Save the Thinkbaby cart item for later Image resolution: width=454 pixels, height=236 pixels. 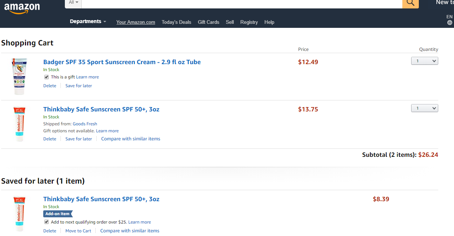pos(78,139)
